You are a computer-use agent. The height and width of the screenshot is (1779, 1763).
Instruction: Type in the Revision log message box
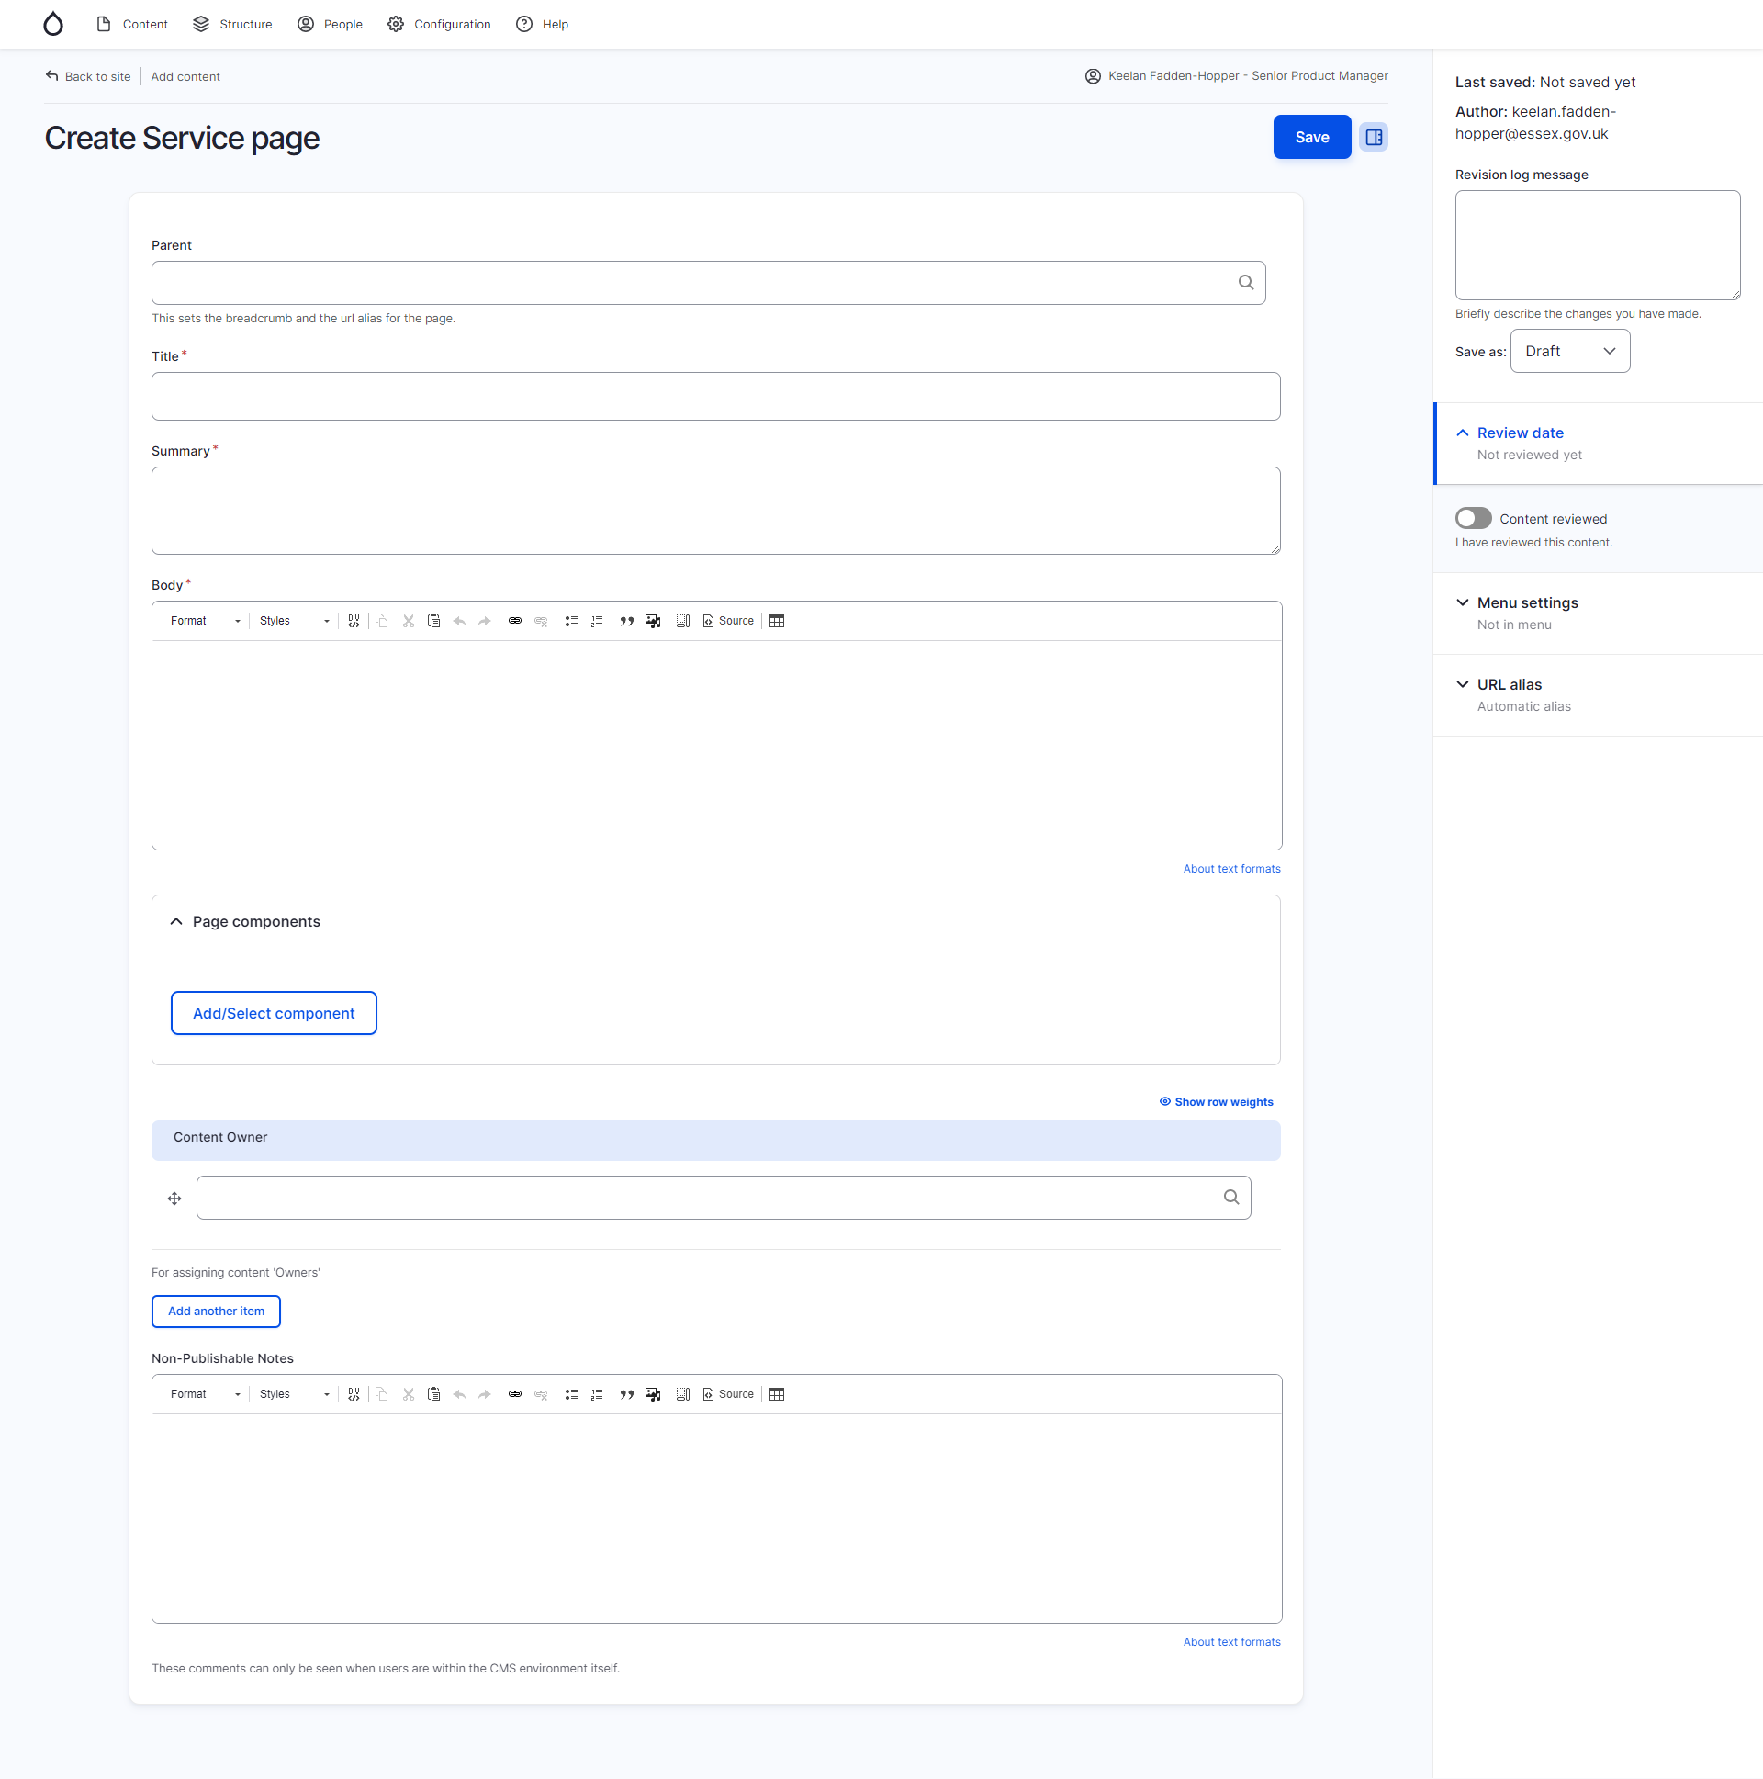(x=1597, y=245)
